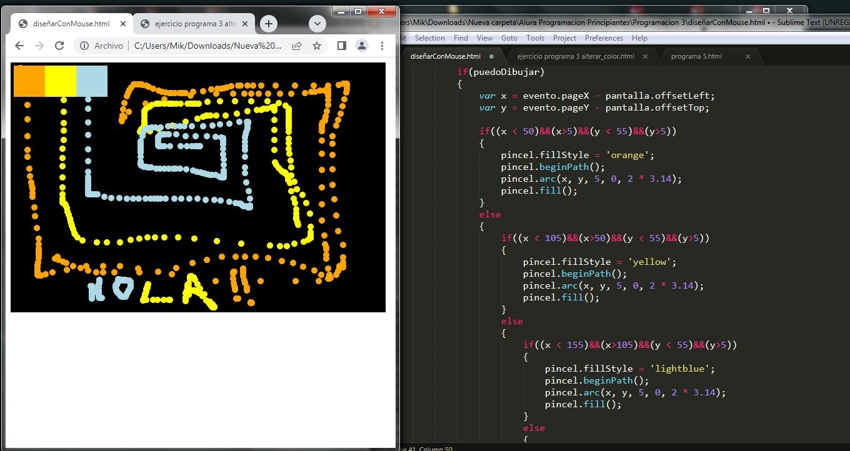The image size is (850, 451).
Task: Open Sublime Text's View menu
Action: [485, 38]
